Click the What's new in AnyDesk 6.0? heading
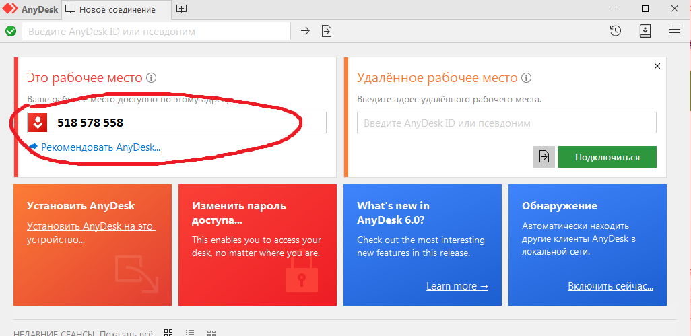The width and height of the screenshot is (691, 336). [393, 213]
